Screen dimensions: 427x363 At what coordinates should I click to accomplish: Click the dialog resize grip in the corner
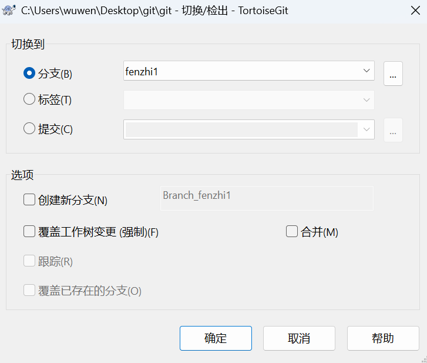(x=423, y=359)
